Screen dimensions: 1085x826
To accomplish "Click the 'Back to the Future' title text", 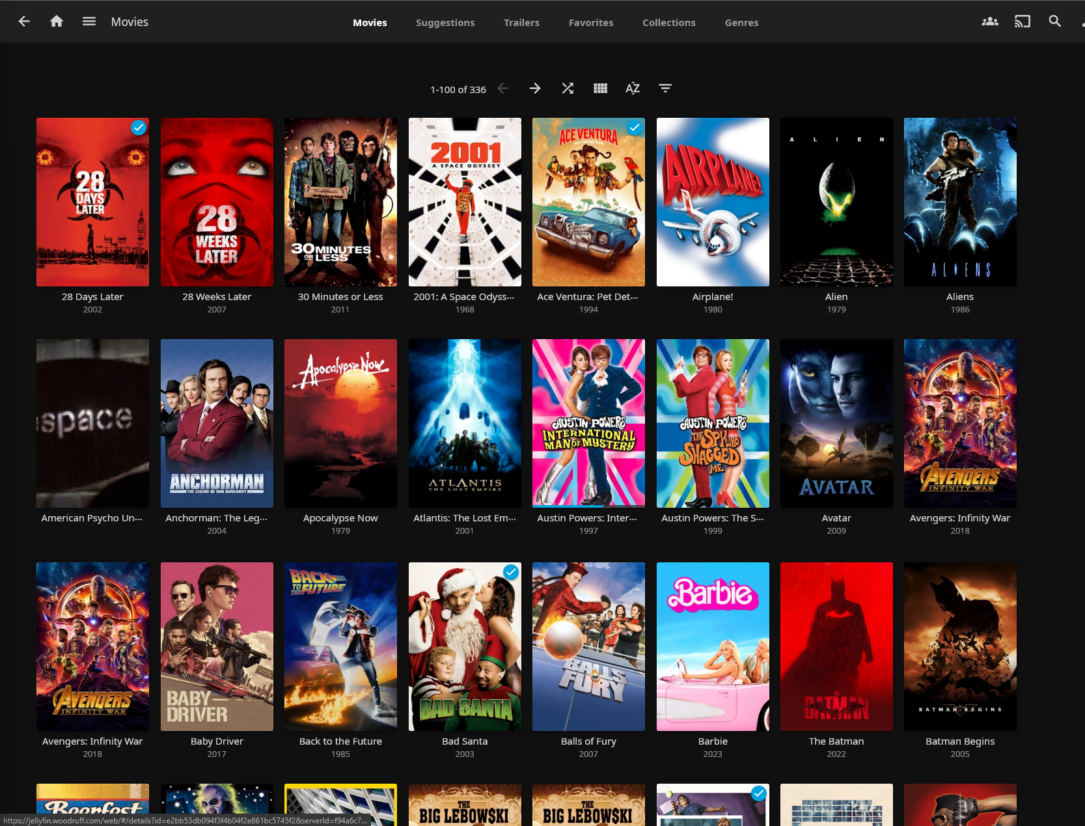I will pyautogui.click(x=340, y=741).
